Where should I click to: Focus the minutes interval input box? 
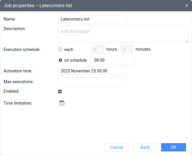[127, 49]
